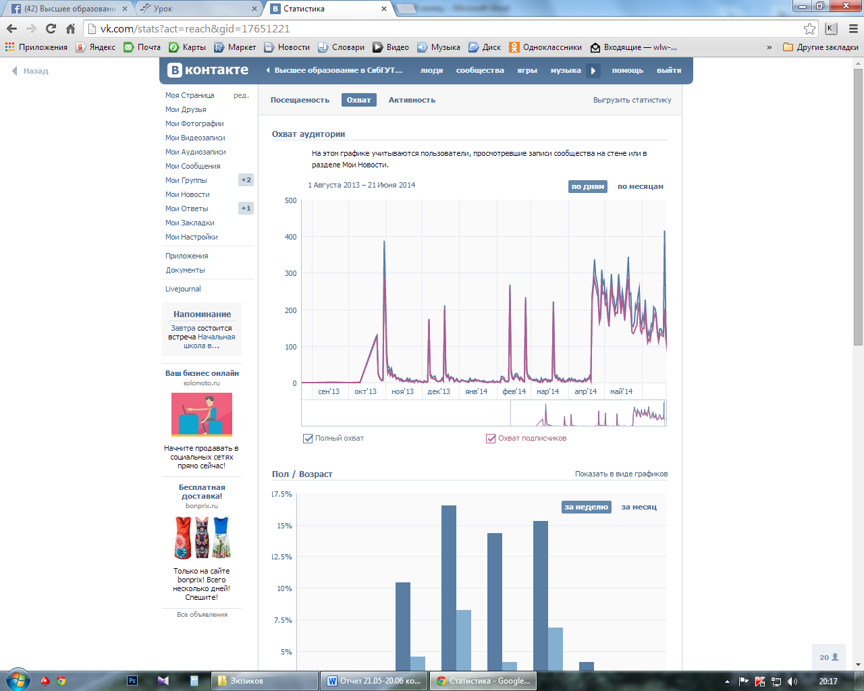Open люди in VK header menu

point(431,70)
